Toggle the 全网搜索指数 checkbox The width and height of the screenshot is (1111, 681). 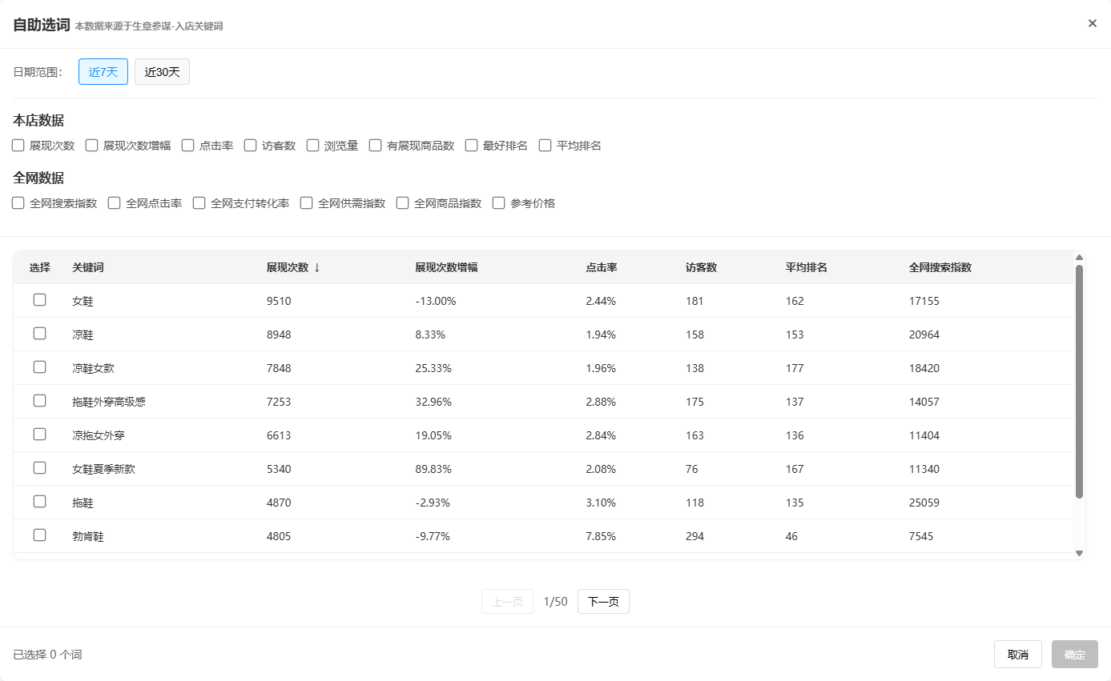click(18, 203)
